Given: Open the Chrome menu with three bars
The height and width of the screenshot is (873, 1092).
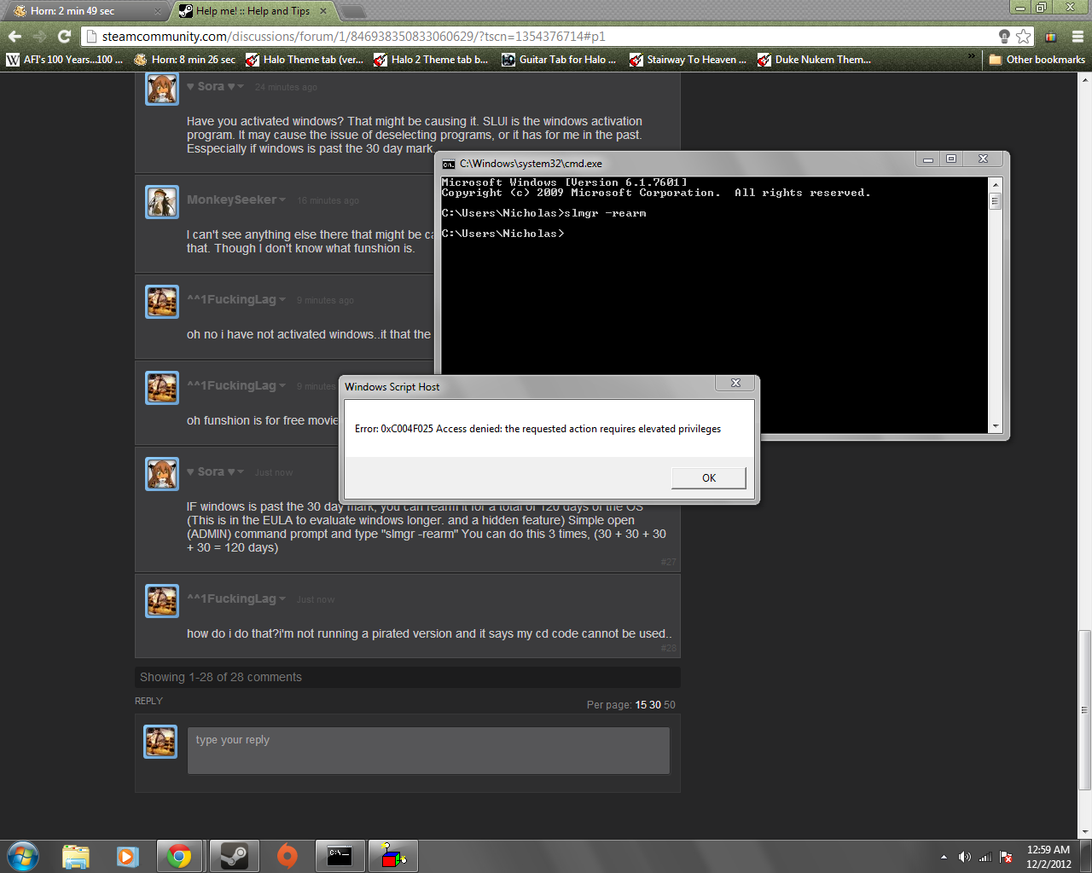Looking at the screenshot, I should pos(1077,36).
